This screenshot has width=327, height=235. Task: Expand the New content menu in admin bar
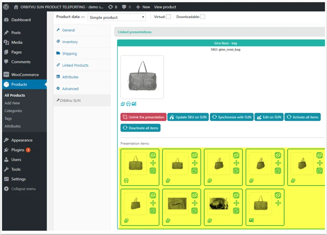143,7
